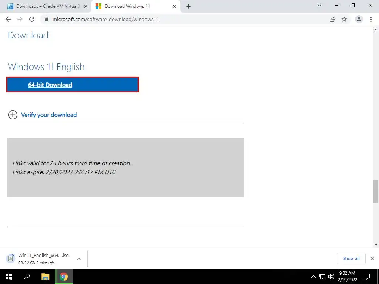Click the Chrome taskbar icon
The image size is (379, 284).
click(x=64, y=277)
